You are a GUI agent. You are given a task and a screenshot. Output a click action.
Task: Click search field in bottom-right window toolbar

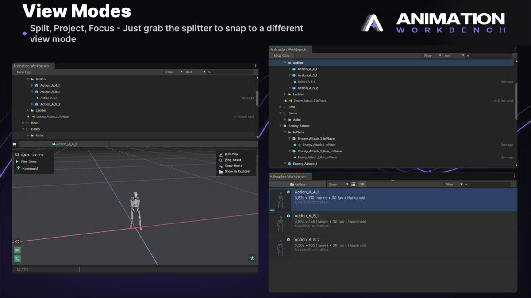tap(487, 185)
